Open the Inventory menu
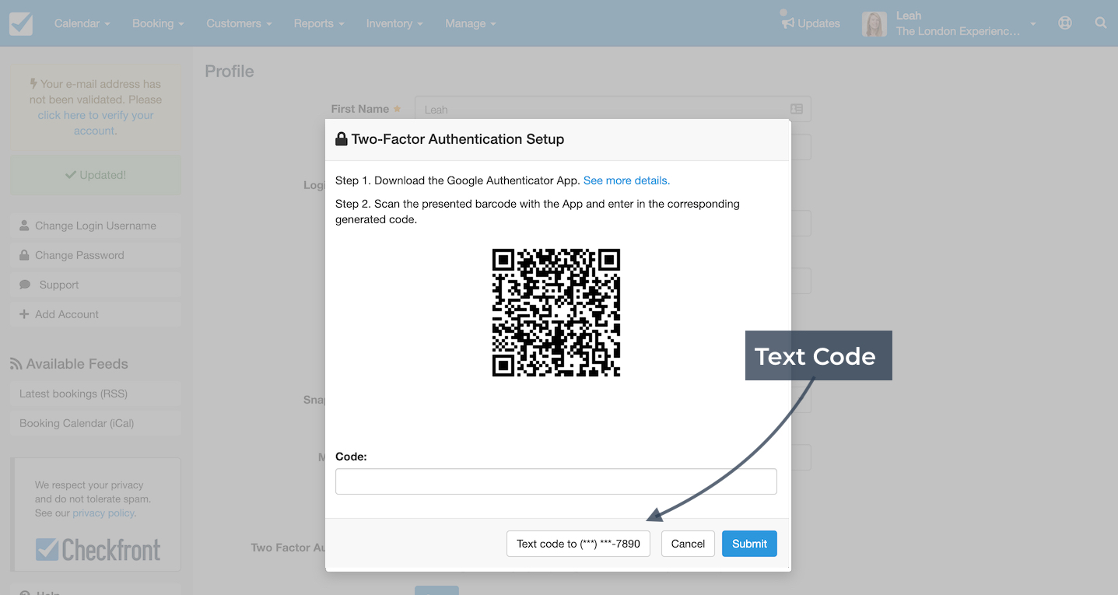1118x595 pixels. coord(394,23)
